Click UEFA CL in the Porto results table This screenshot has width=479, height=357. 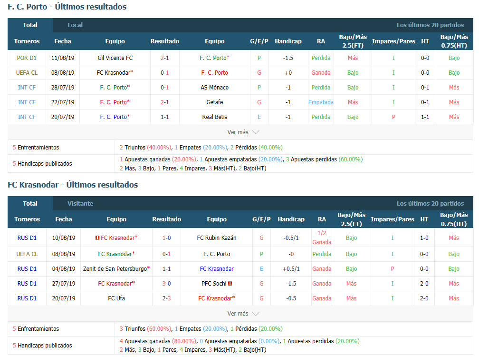tap(27, 73)
